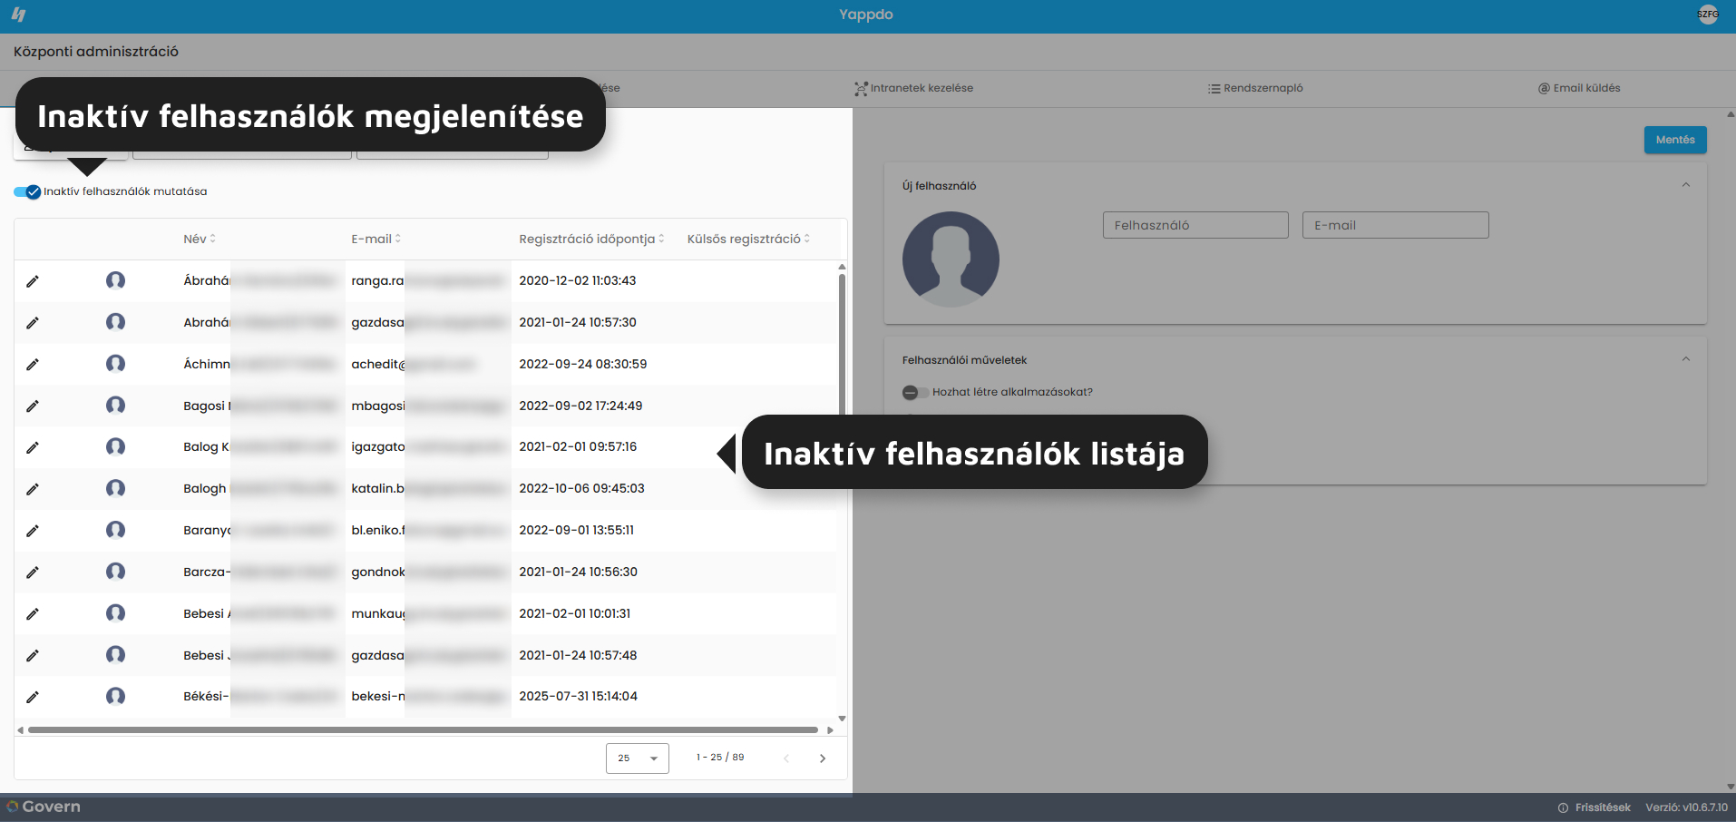Click the avatar of the Bagosi row
The image size is (1736, 822).
tap(115, 406)
